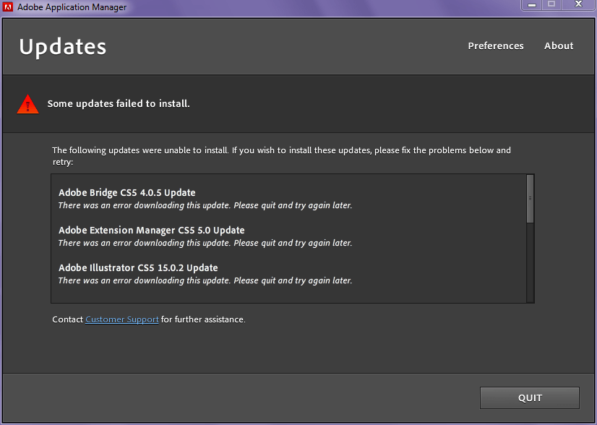Open the About screen

558,46
